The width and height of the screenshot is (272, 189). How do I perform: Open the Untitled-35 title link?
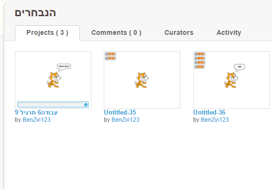click(120, 113)
